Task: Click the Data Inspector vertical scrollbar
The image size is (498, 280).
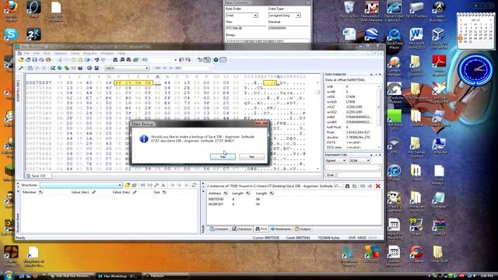Action: tap(379, 117)
